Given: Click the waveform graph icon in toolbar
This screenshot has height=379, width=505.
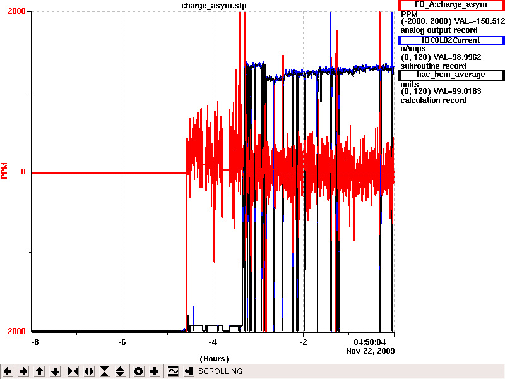Looking at the screenshot, I should tap(173, 371).
